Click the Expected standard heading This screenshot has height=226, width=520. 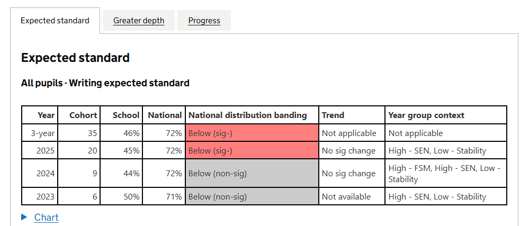coord(75,58)
